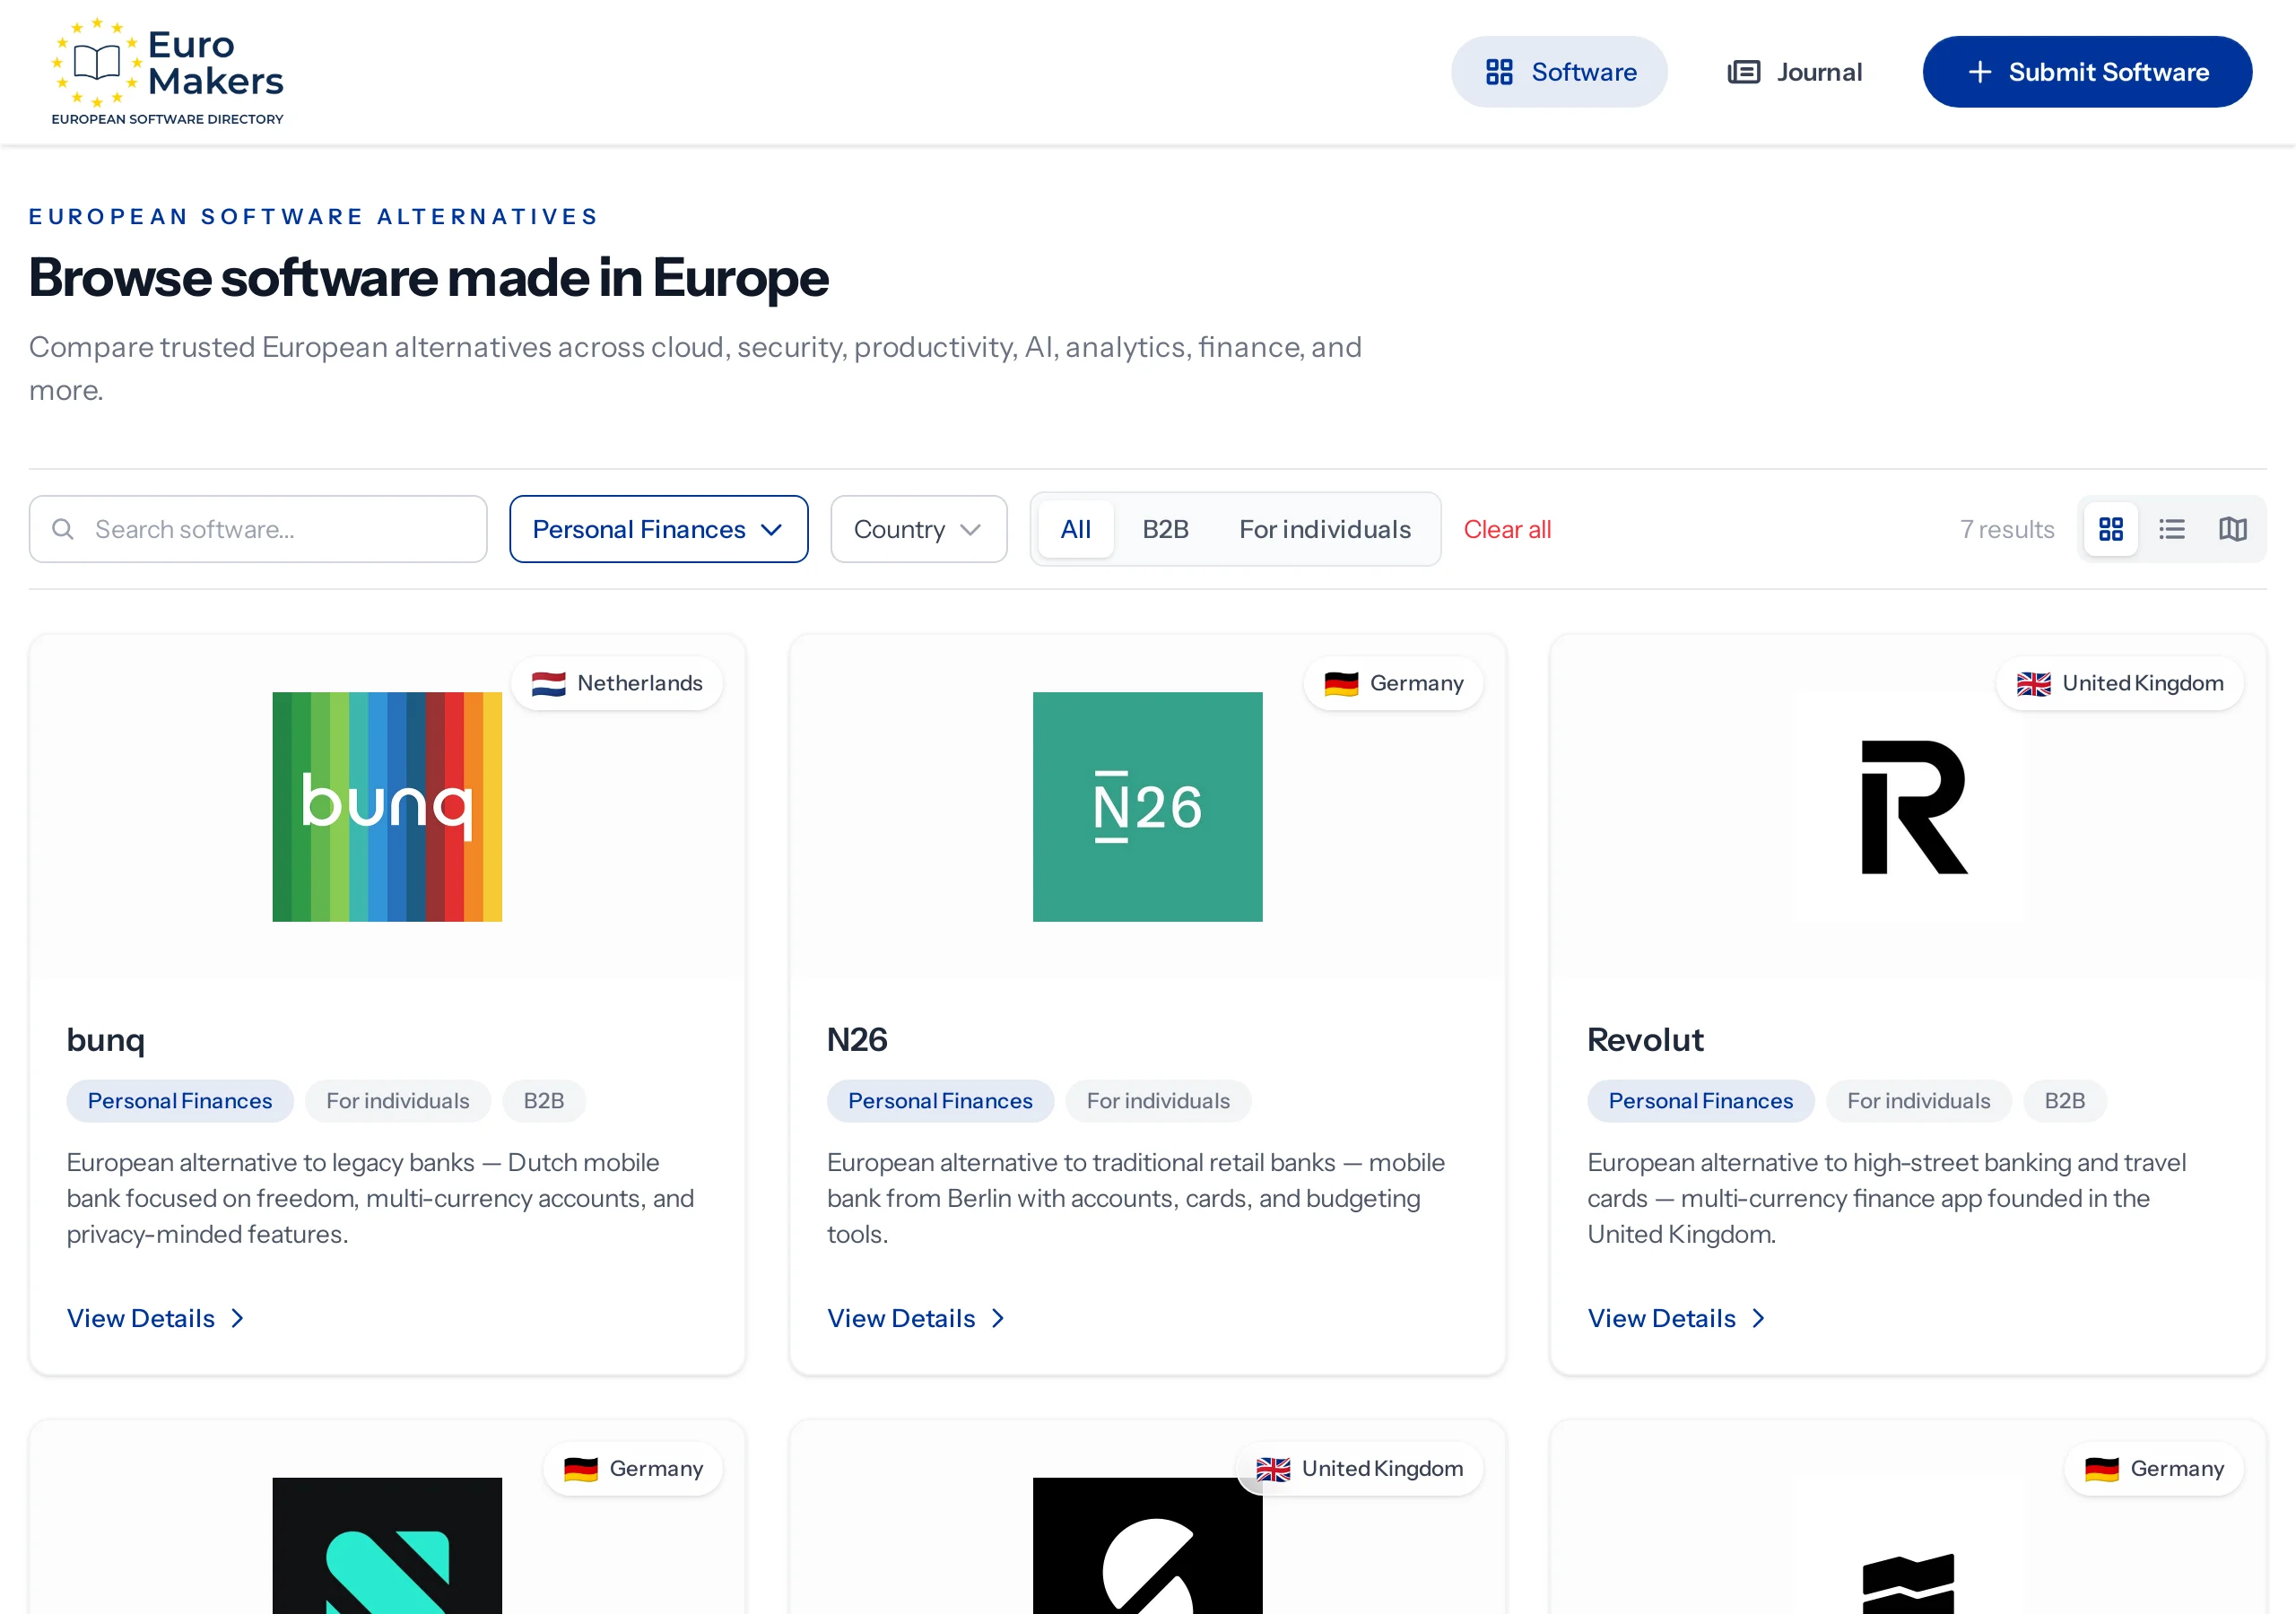This screenshot has height=1614, width=2296.
Task: Click the search magnifier icon
Action: click(63, 529)
